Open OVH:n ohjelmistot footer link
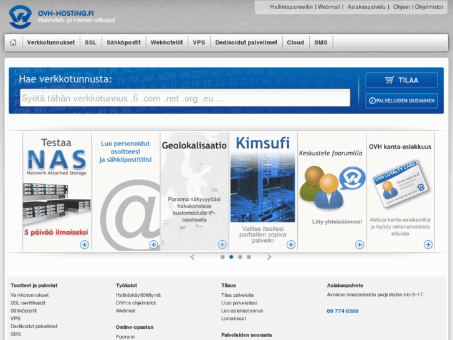This screenshot has width=453, height=340. pyautogui.click(x=136, y=303)
